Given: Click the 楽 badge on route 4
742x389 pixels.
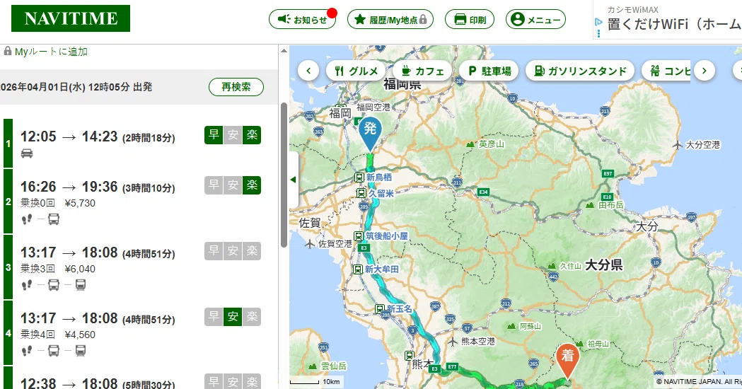Looking at the screenshot, I should (252, 317).
